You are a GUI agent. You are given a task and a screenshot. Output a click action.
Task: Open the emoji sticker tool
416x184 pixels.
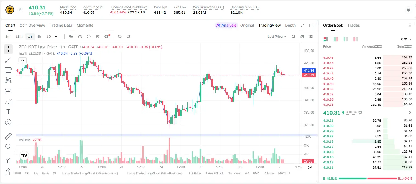pyautogui.click(x=8, y=122)
